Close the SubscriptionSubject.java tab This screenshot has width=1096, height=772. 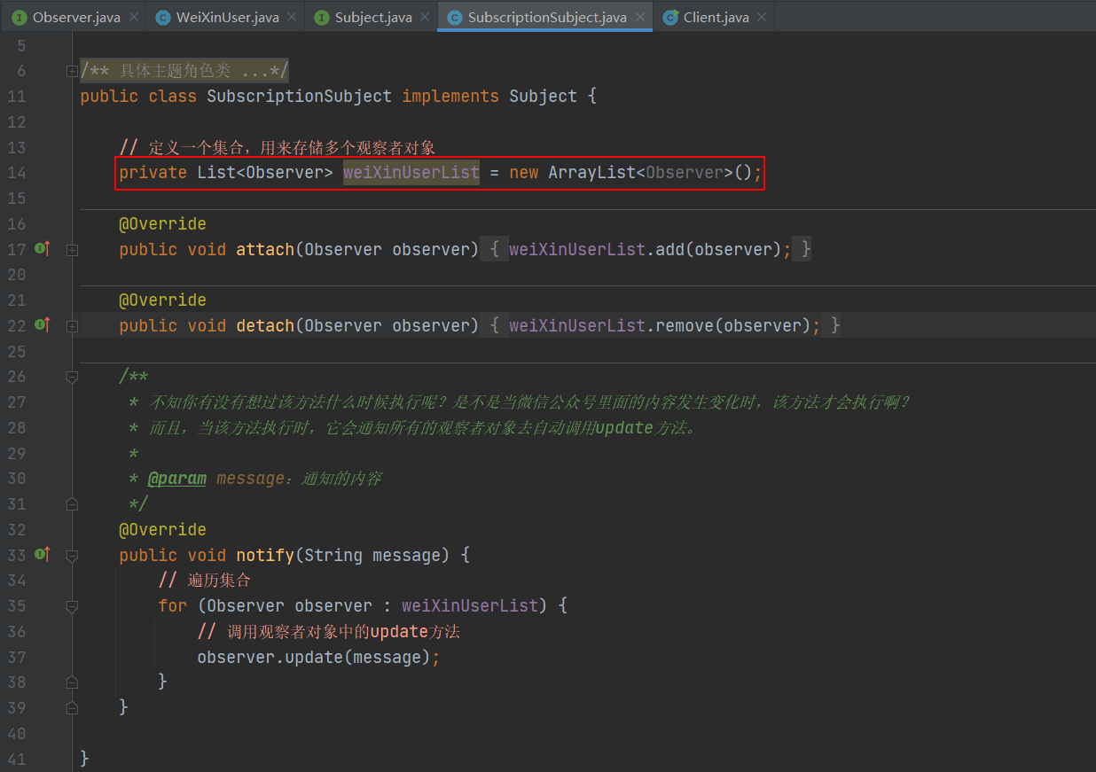point(640,17)
